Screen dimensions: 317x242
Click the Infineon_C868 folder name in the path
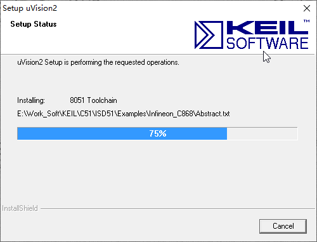tap(171, 114)
